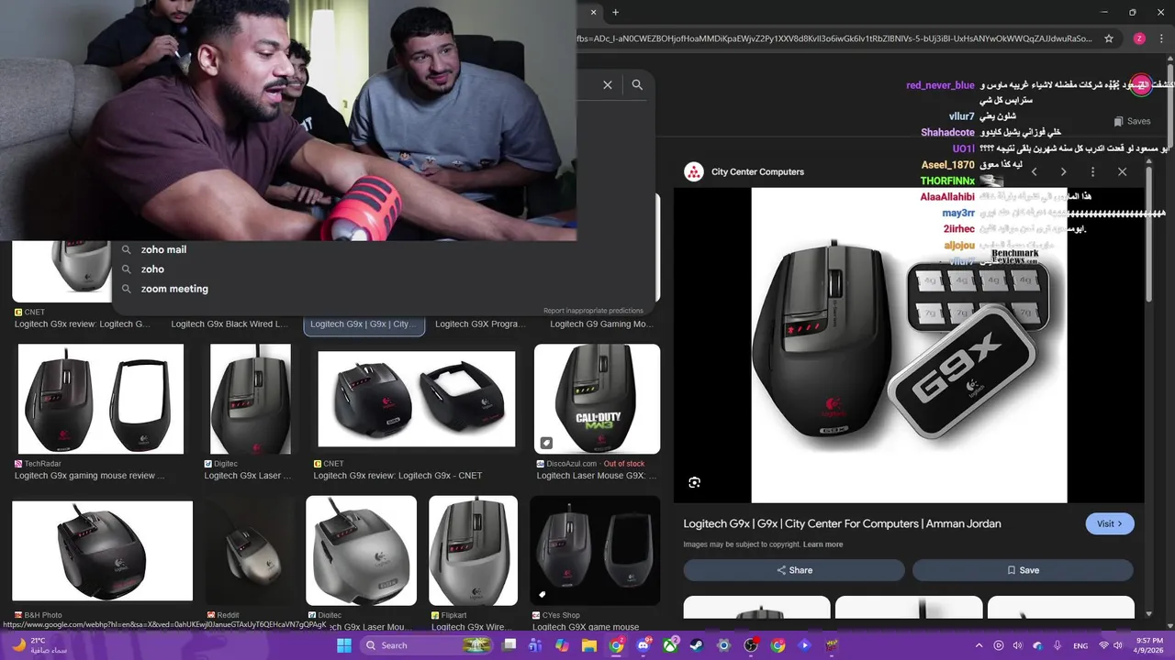Open Task View from the taskbar

click(509, 645)
